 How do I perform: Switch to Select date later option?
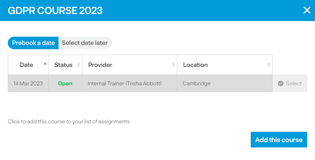pos(85,43)
